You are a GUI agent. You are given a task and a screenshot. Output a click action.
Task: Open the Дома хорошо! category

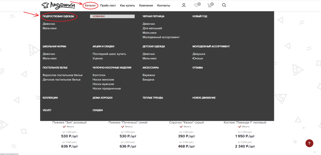click(x=103, y=98)
